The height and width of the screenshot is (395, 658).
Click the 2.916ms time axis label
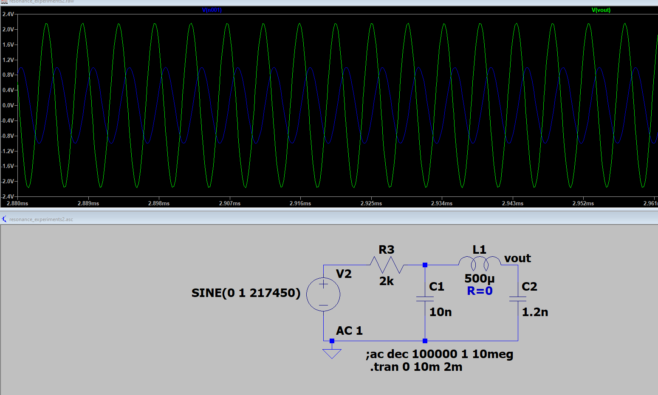300,203
